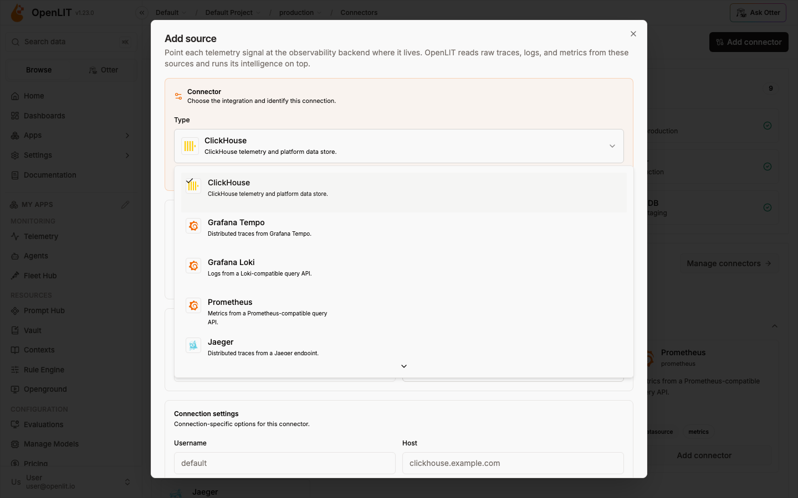Click the Prometheus option logo icon
Image resolution: width=798 pixels, height=498 pixels.
tap(193, 305)
